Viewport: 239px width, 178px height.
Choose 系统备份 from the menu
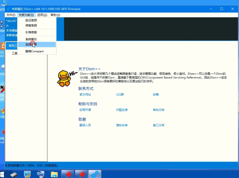point(31,39)
